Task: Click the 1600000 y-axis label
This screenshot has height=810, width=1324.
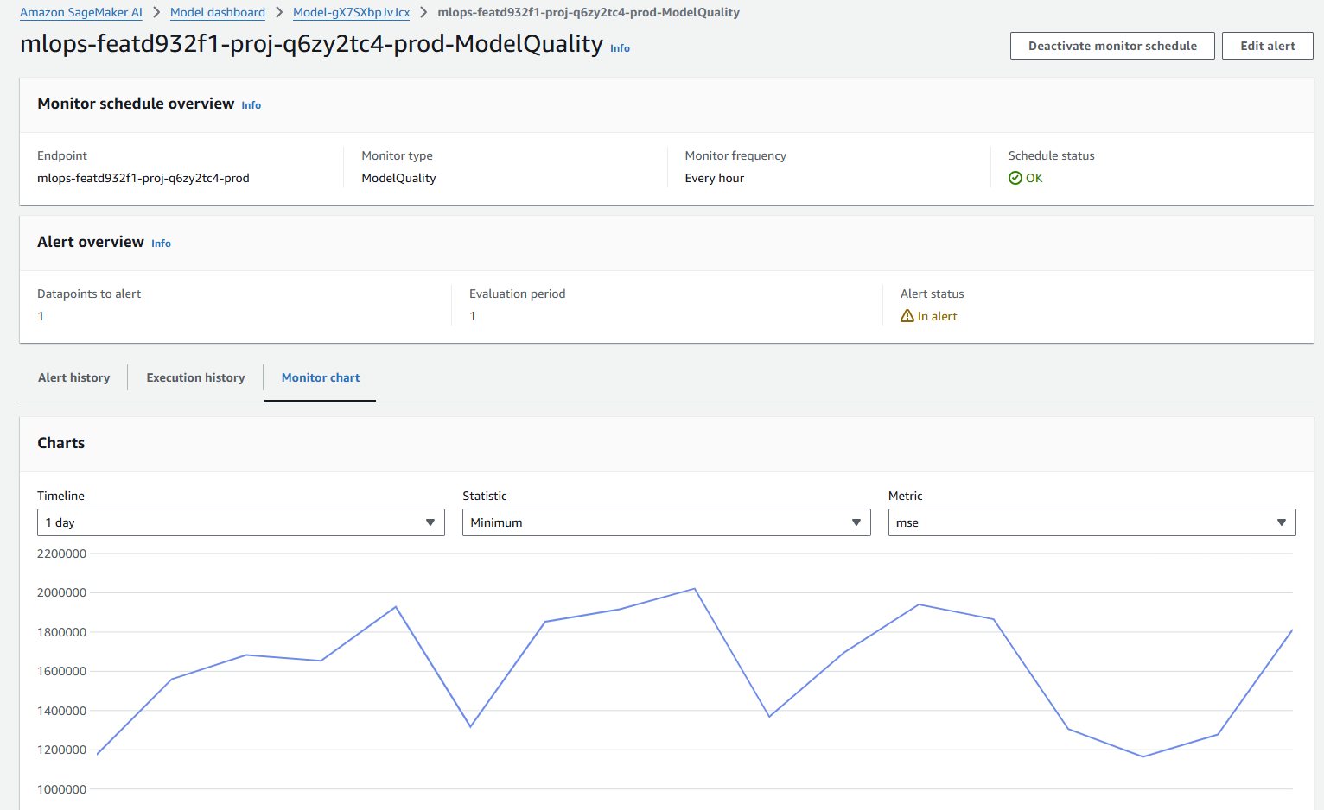Action: point(61,671)
